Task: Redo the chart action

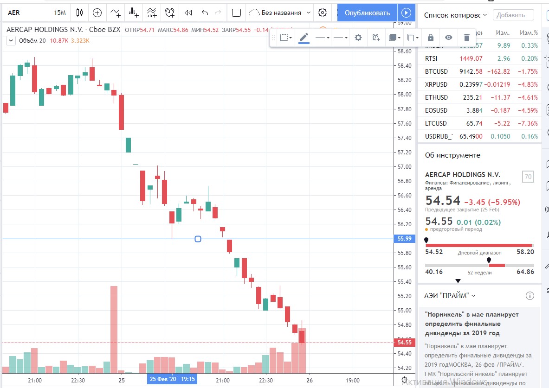Action: click(218, 13)
